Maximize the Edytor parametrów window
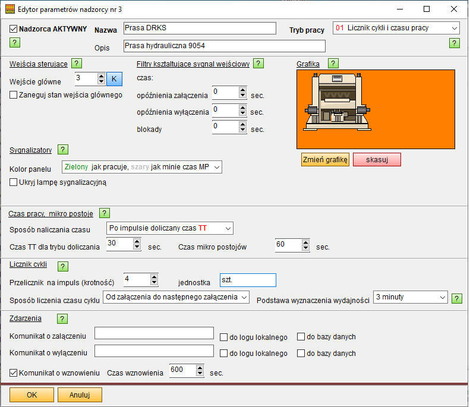Image resolution: width=470 pixels, height=407 pixels. click(427, 9)
